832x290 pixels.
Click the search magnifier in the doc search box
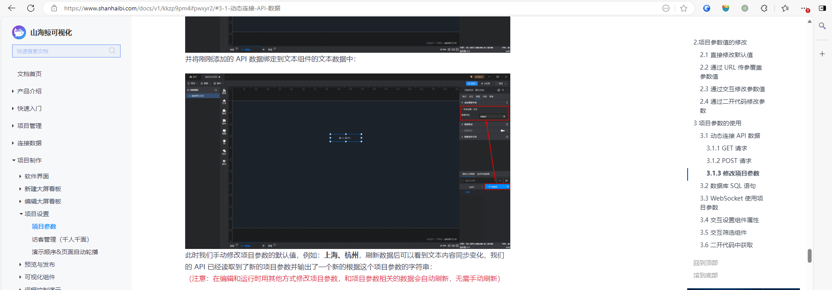tap(112, 51)
